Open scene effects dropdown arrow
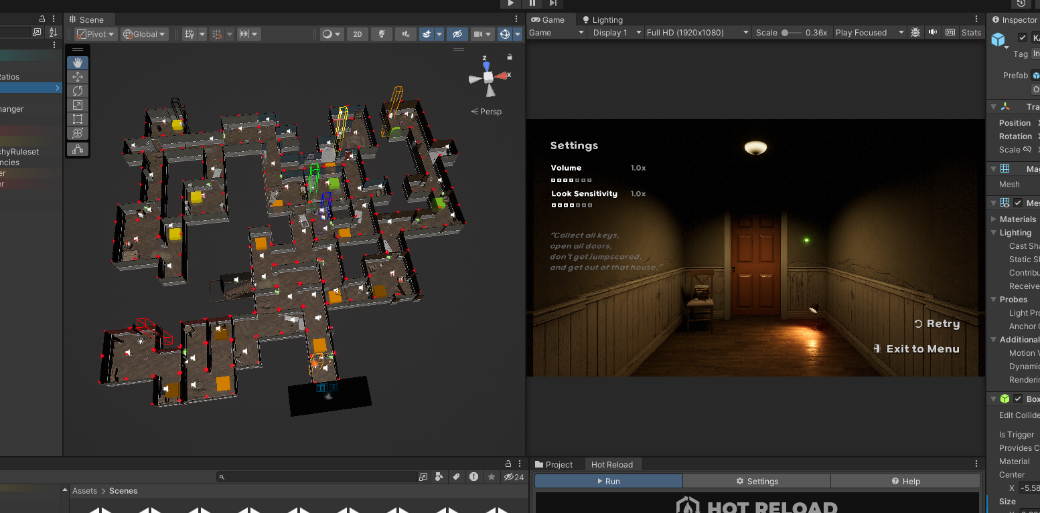The width and height of the screenshot is (1040, 513). point(439,34)
